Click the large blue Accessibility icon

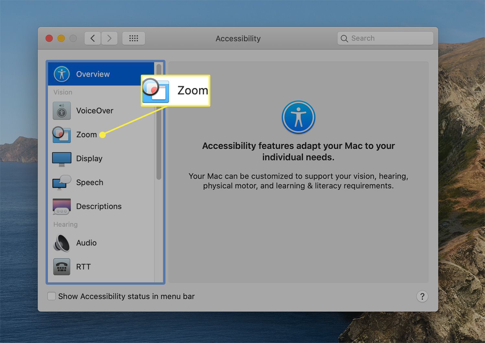(298, 117)
